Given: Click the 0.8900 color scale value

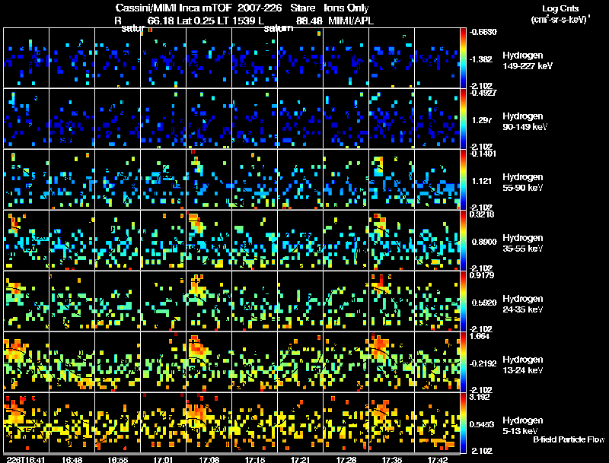Looking at the screenshot, I should 484,242.
